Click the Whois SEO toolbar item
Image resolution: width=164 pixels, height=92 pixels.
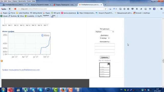21,16
